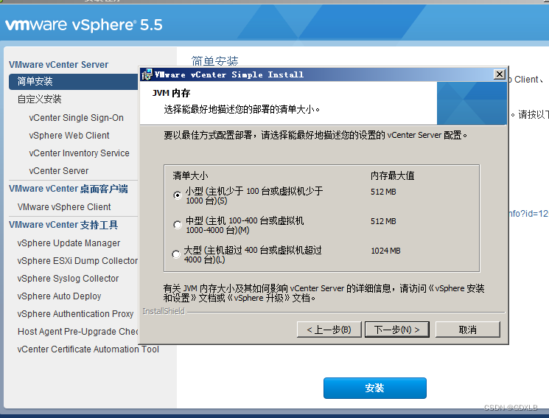This screenshot has width=549, height=418.
Task: Choose vCenter Server sidebar entry
Action: coord(58,170)
